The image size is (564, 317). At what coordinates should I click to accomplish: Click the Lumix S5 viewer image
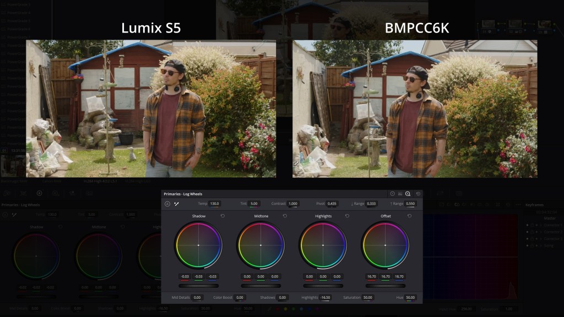(x=151, y=108)
